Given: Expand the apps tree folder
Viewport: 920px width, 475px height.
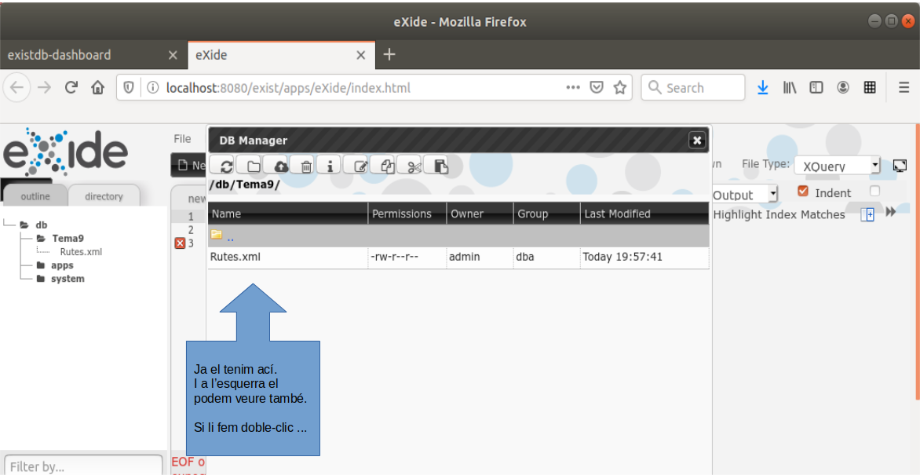Looking at the screenshot, I should pyautogui.click(x=41, y=265).
